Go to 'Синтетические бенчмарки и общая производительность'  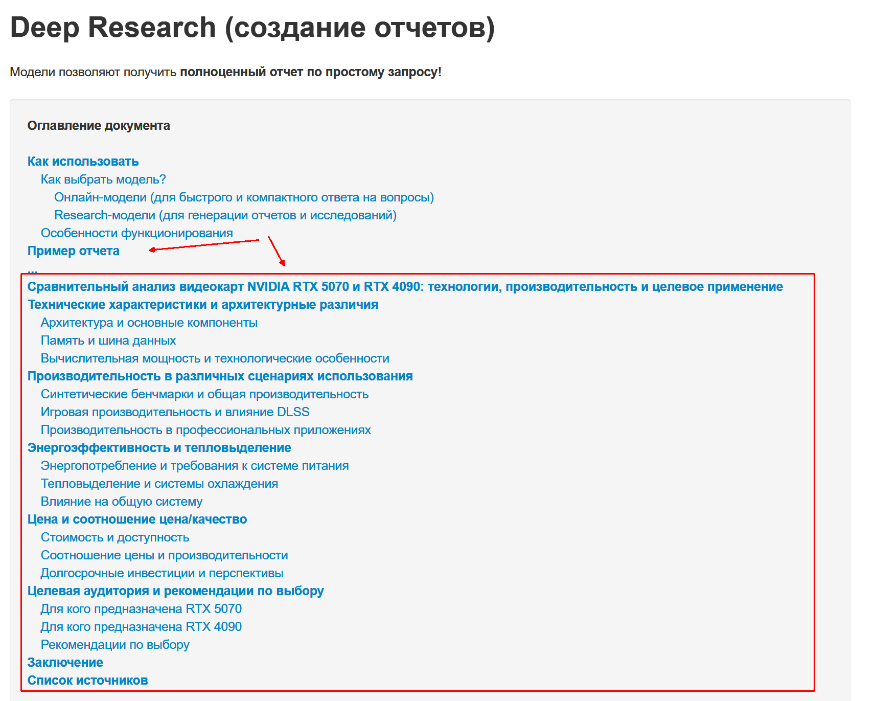(x=204, y=394)
